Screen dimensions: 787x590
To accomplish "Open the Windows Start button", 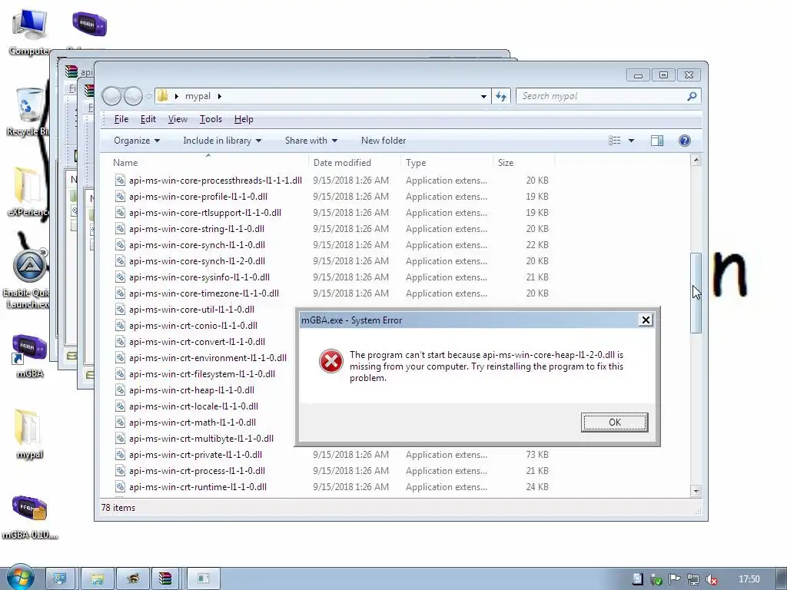I will [21, 578].
